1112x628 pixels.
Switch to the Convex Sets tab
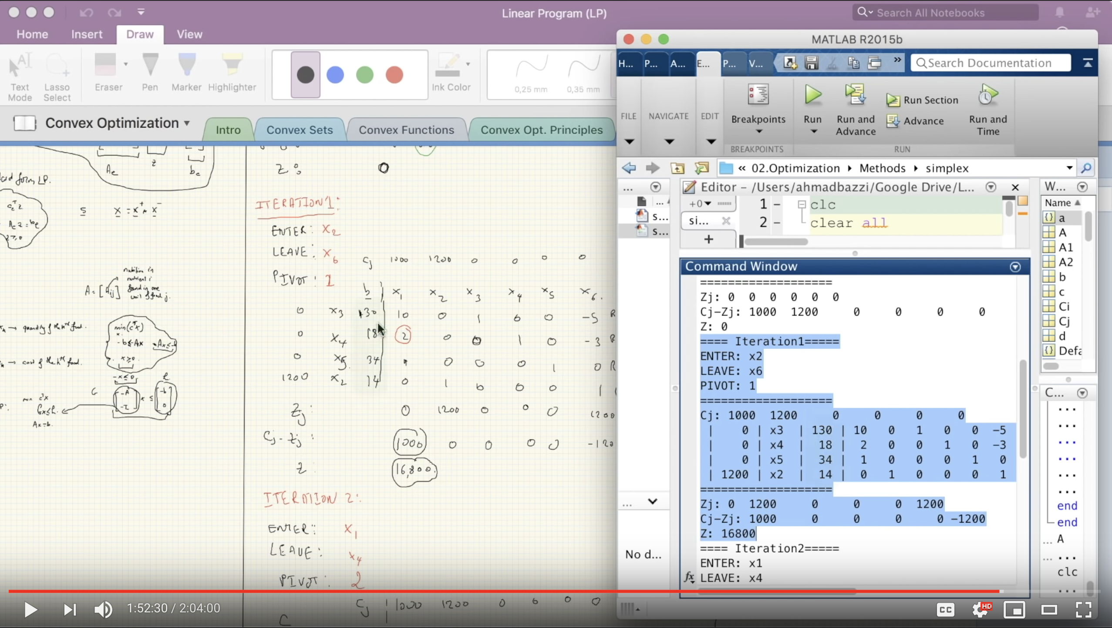click(300, 130)
